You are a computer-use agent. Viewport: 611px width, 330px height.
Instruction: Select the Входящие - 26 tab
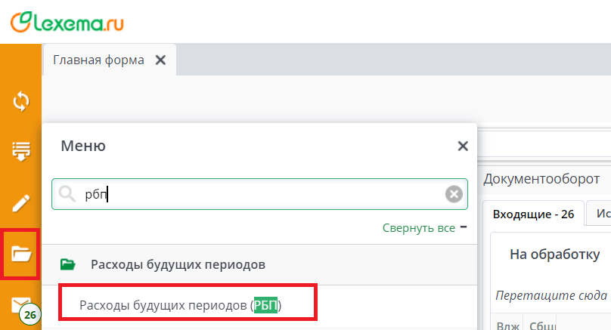(533, 214)
